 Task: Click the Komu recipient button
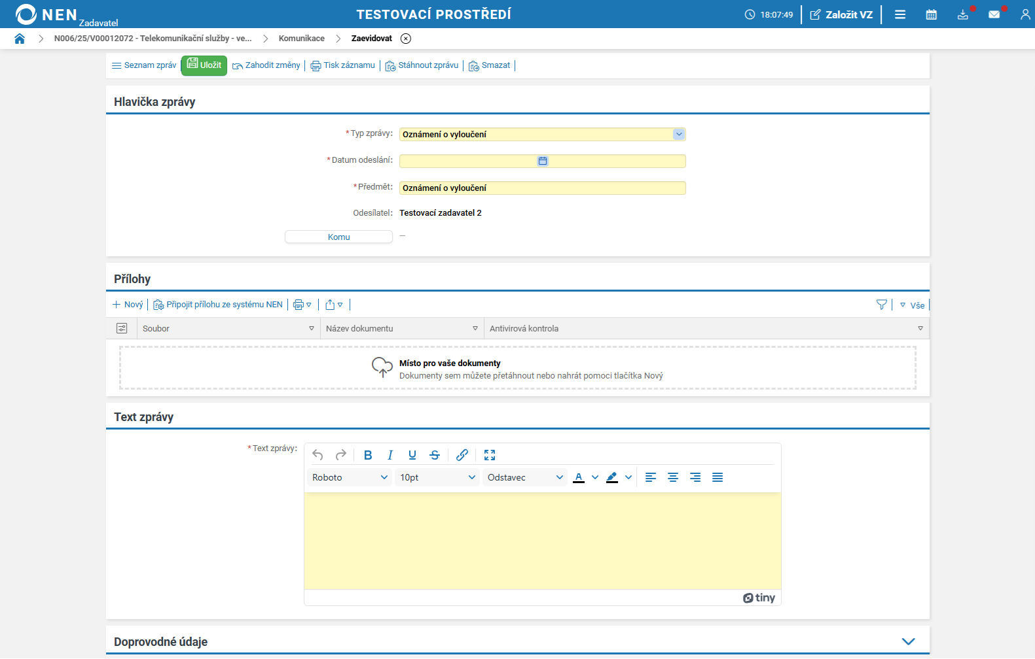pyautogui.click(x=338, y=237)
